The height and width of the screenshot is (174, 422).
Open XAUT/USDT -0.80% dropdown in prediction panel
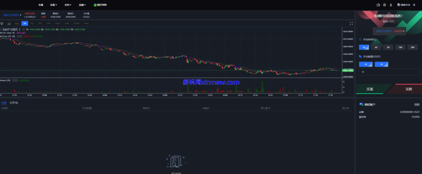click(389, 31)
